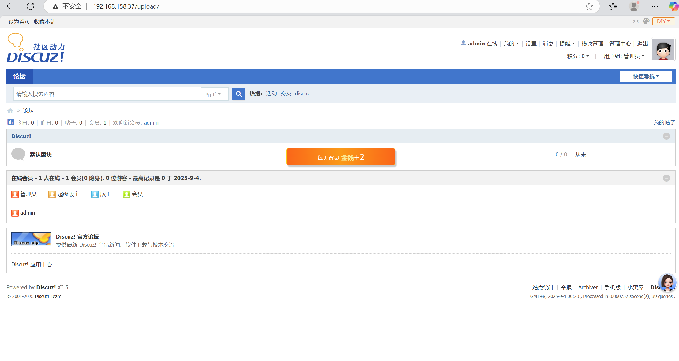Select the 论坛 navigation tab
This screenshot has width=679, height=361.
[20, 76]
